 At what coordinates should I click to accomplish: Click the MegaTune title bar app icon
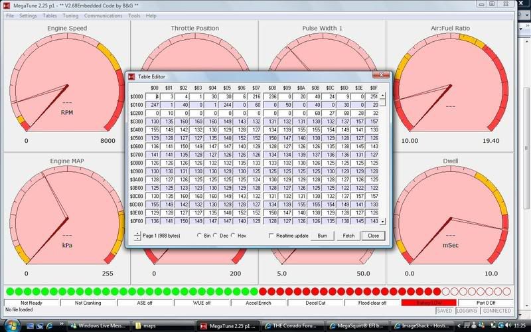[x=6, y=5]
